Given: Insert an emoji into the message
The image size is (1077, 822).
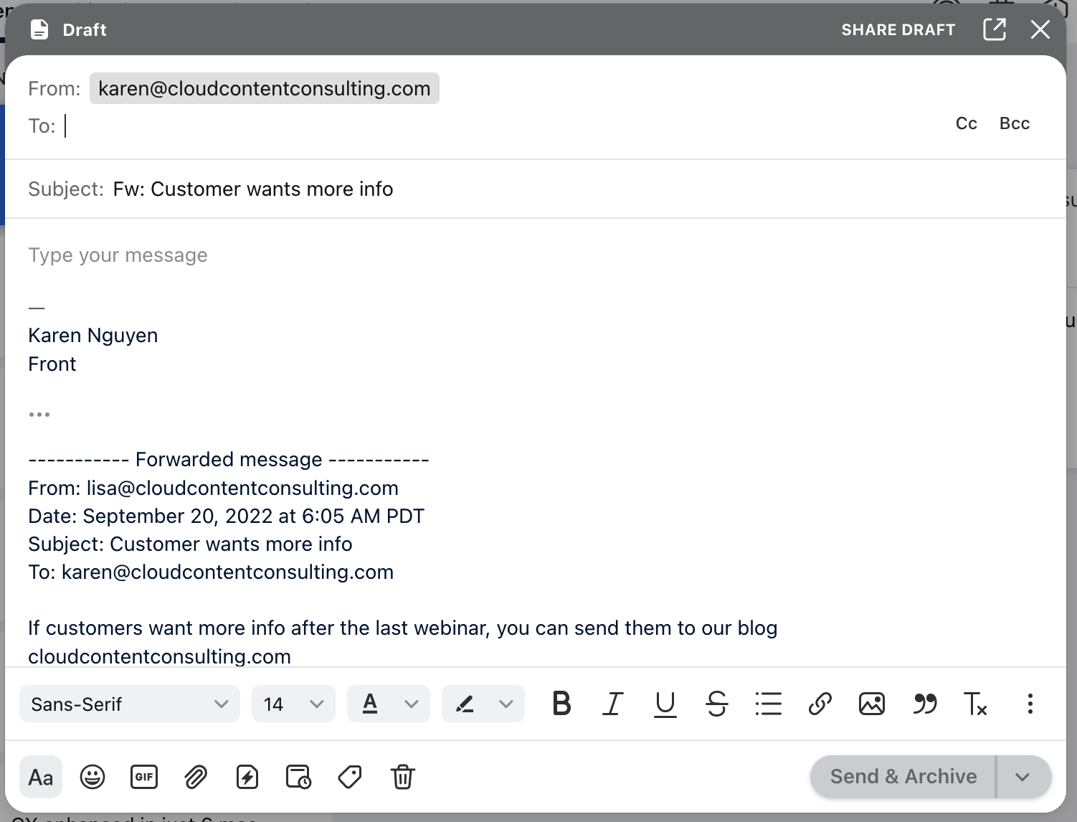Looking at the screenshot, I should coord(92,777).
